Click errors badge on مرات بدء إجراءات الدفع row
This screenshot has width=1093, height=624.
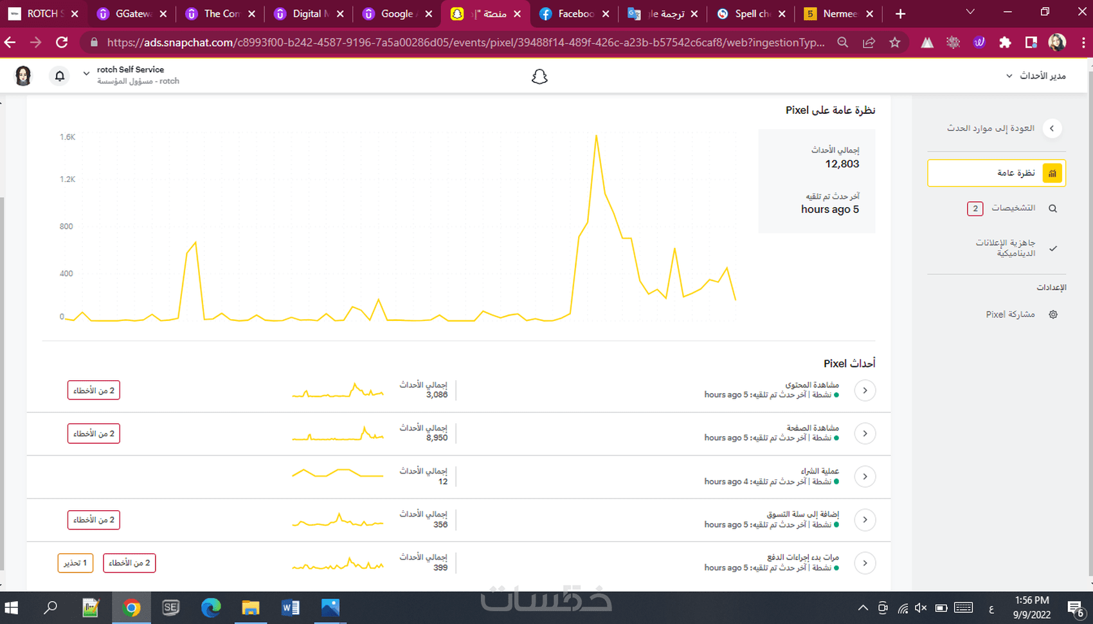click(x=129, y=563)
